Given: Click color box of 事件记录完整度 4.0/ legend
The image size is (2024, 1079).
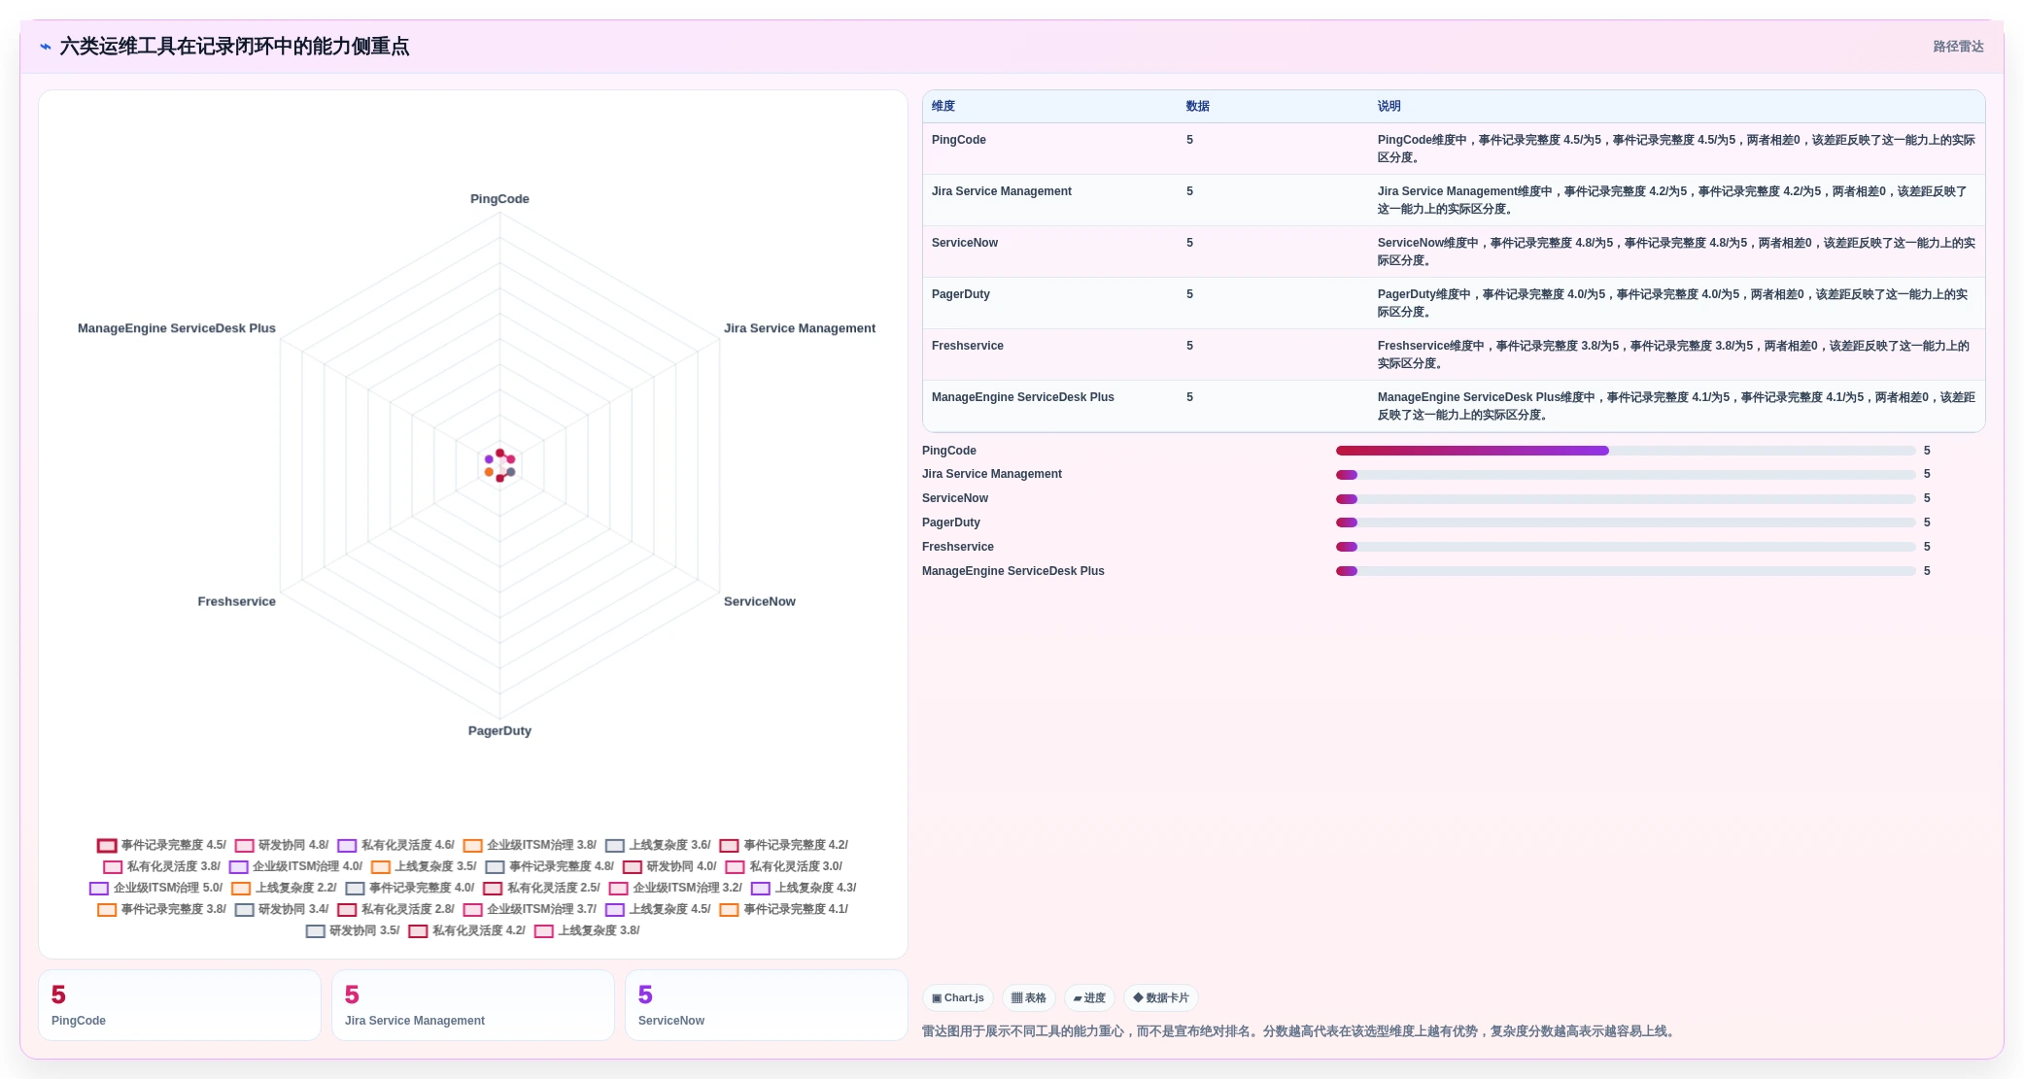Looking at the screenshot, I should 356,889.
